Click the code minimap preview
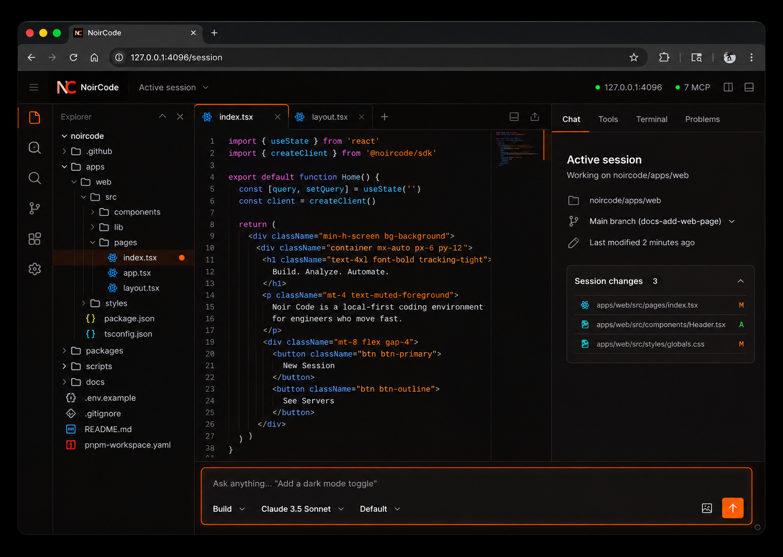Screen dimensions: 783x557 (519, 148)
